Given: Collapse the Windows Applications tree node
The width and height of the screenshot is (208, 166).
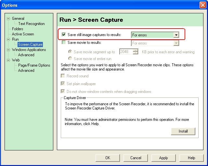Looking at the screenshot, I should click(8, 50).
